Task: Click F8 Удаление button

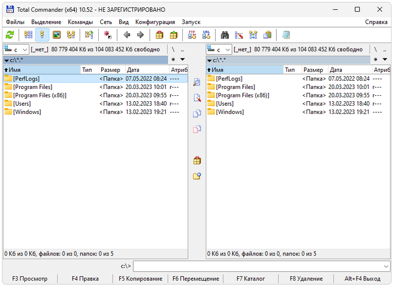Action: (306, 279)
